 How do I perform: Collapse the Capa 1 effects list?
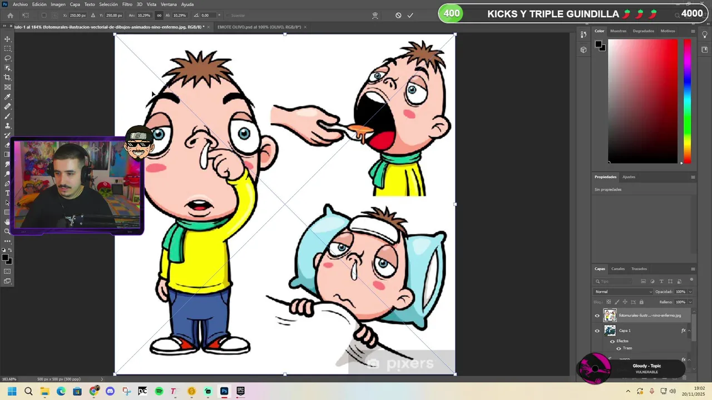click(x=689, y=331)
